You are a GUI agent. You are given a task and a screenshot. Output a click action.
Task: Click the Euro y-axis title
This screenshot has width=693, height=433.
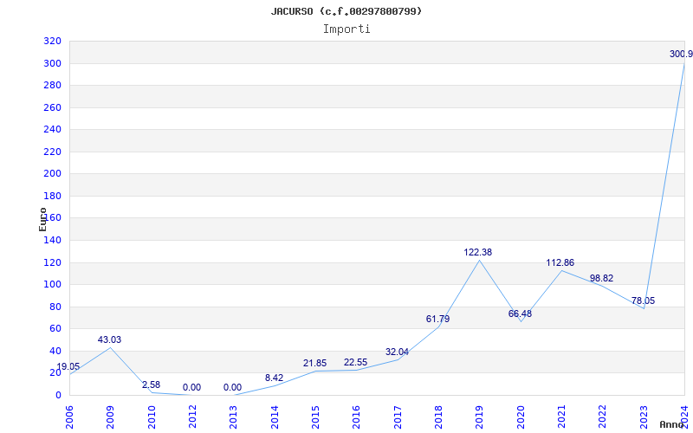click(42, 219)
